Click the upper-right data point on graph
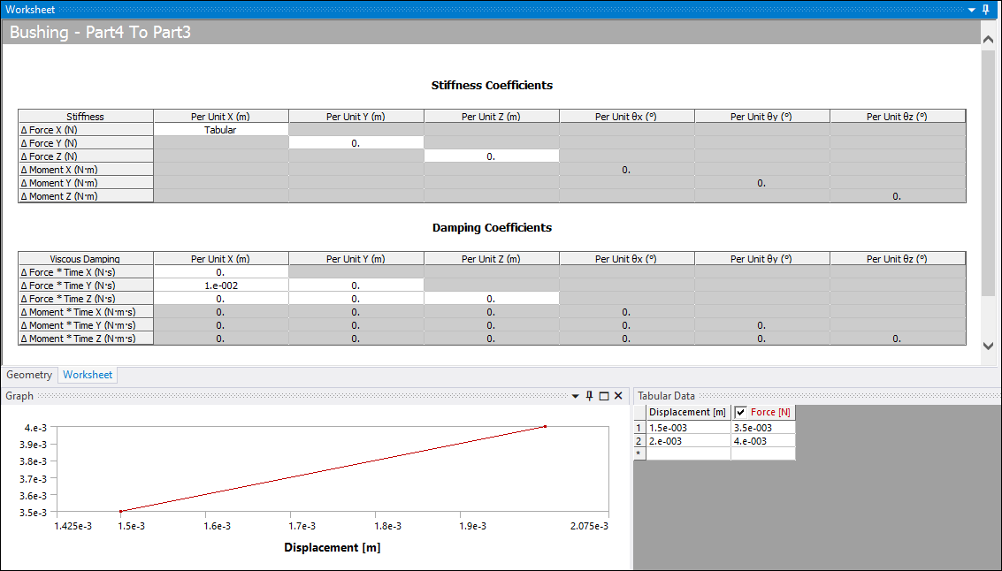Screen dimensions: 1002x571 [545, 427]
